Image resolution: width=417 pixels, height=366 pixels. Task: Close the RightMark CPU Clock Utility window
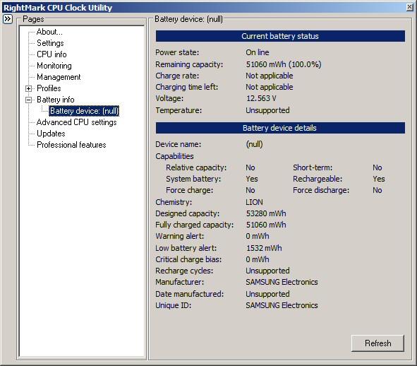(x=410, y=7)
